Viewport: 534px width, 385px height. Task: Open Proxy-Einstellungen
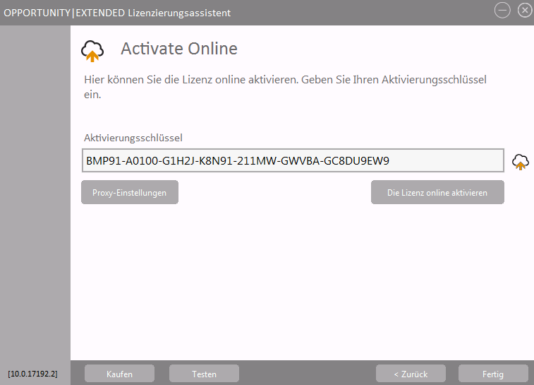[x=130, y=192]
